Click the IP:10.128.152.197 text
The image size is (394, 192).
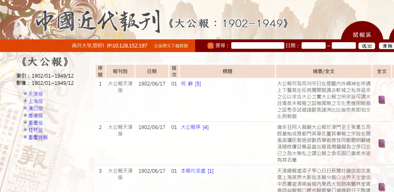click(x=127, y=46)
